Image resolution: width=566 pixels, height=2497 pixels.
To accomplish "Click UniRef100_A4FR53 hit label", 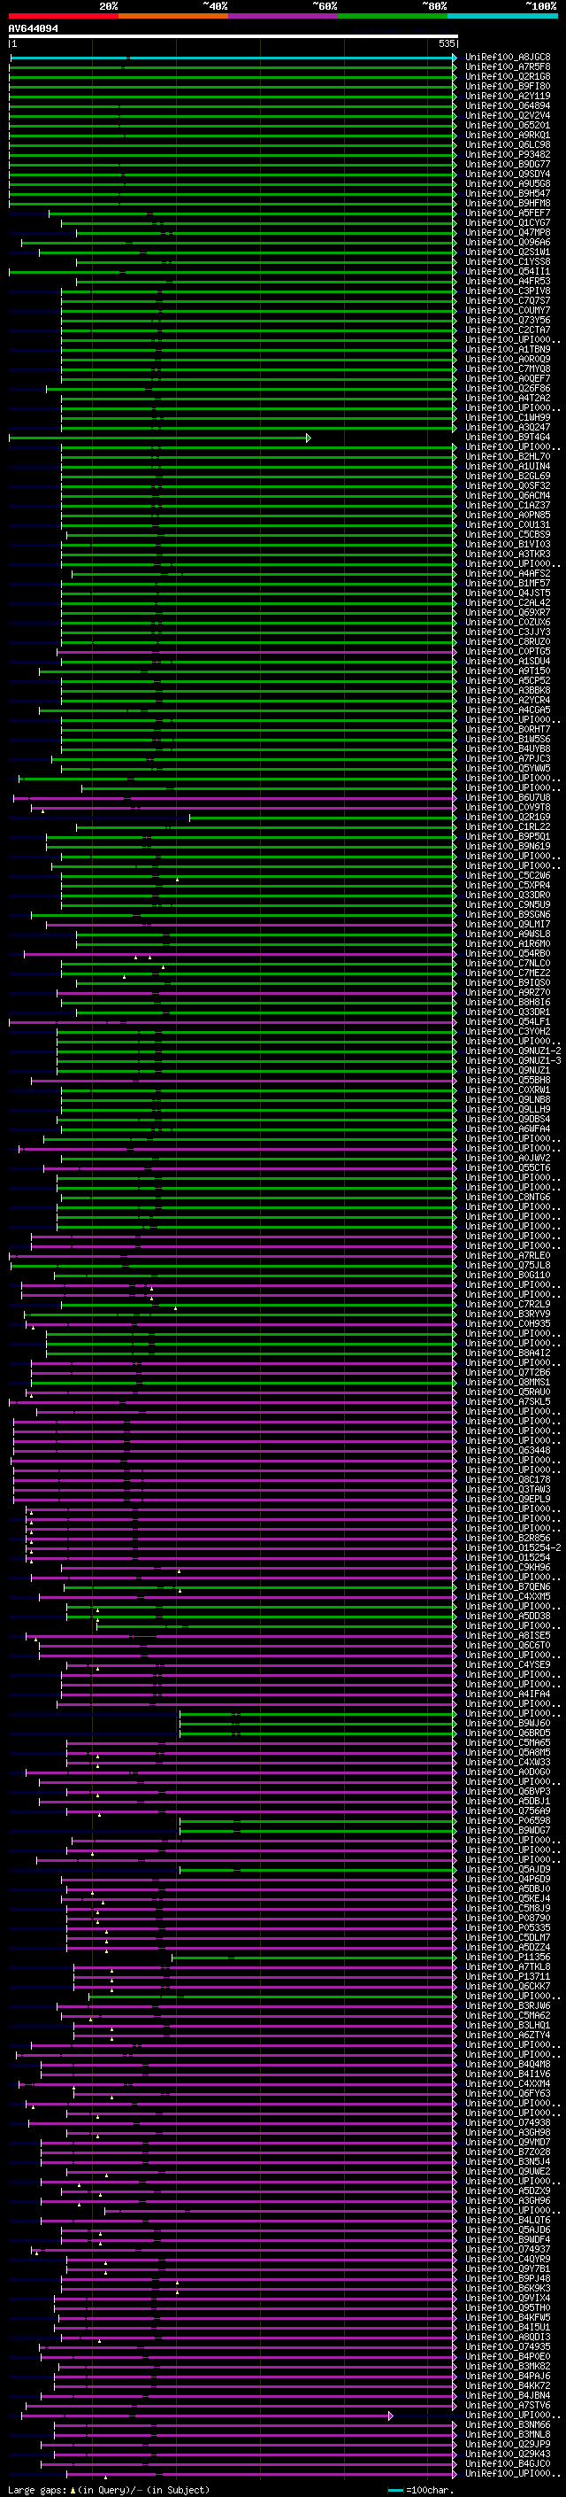I will [508, 281].
